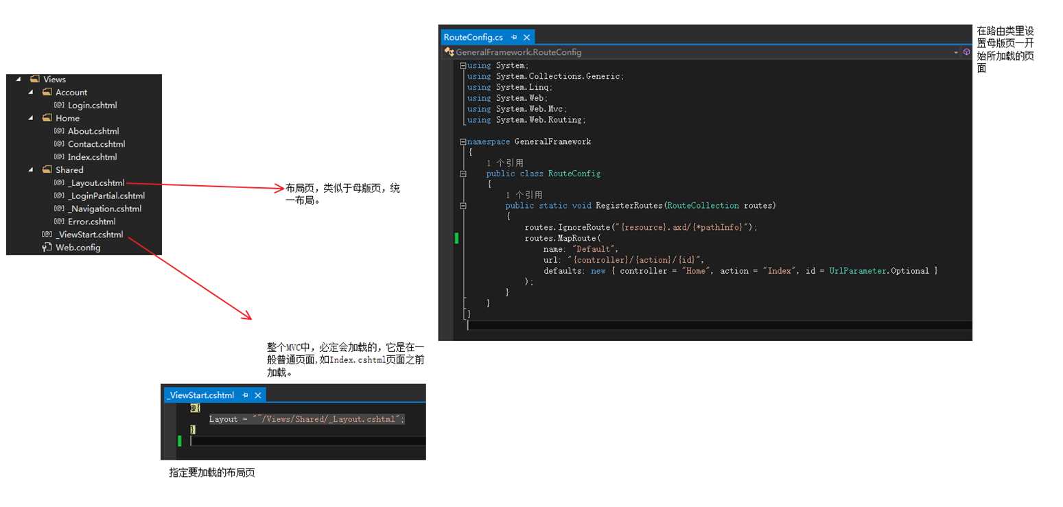Click the _Navigation.cshtml file icon

[x=59, y=209]
